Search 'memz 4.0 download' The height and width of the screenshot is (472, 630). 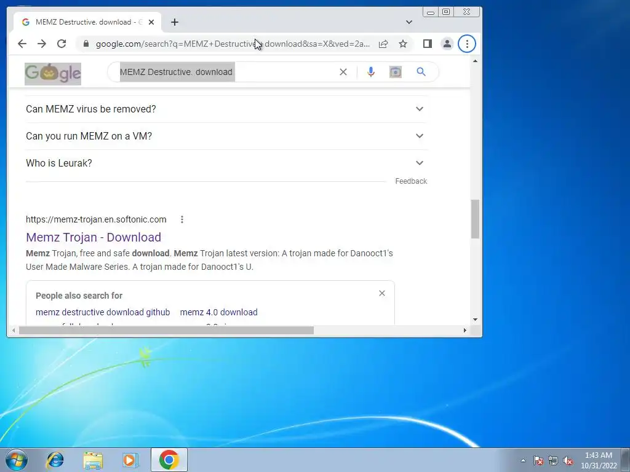[x=218, y=312]
